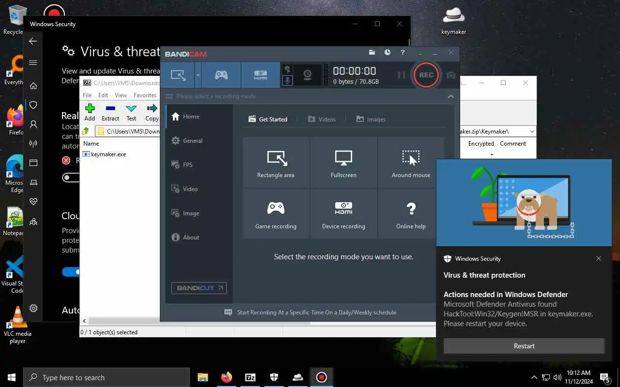This screenshot has width=620, height=387.
Task: Toggle Cloud-delivered protection switch
Action: point(71,272)
